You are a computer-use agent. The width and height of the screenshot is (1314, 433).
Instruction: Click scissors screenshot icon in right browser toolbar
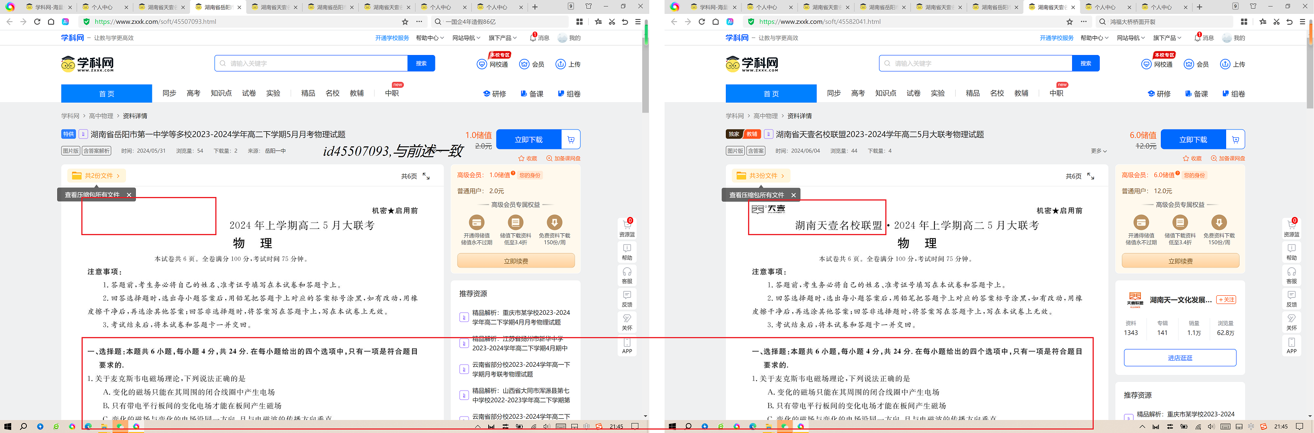pyautogui.click(x=1276, y=22)
